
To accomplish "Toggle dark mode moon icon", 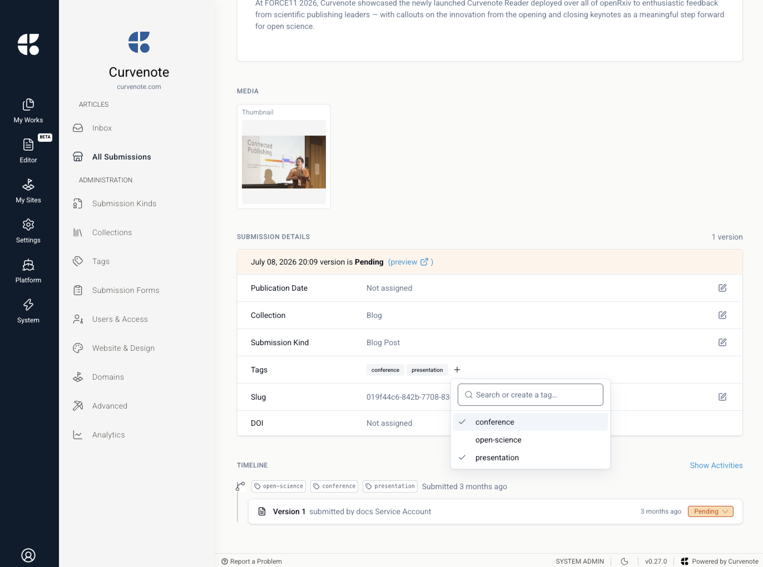I will [624, 561].
